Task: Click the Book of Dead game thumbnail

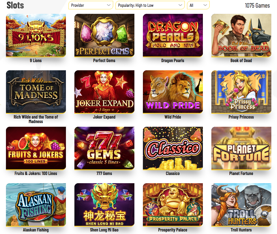Action: [241, 35]
